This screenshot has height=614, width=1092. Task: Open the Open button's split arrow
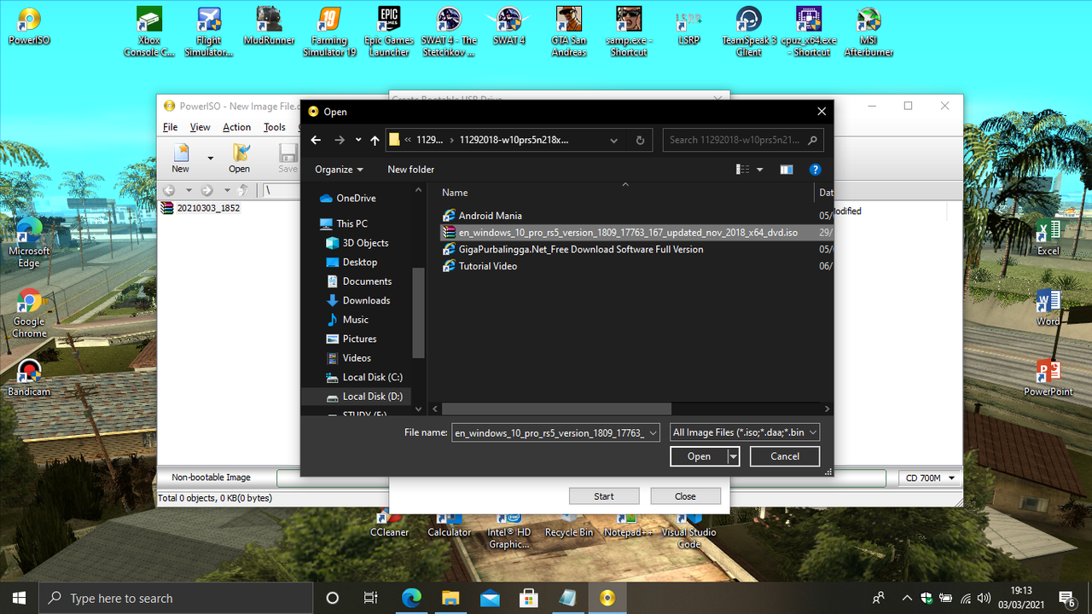click(x=733, y=456)
